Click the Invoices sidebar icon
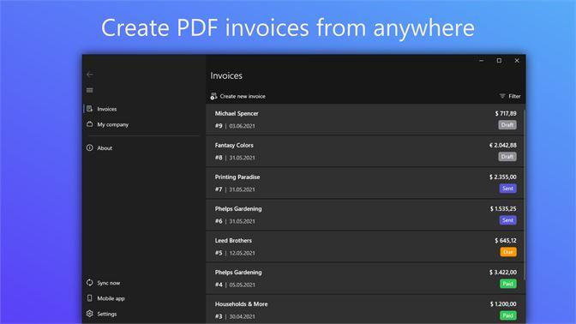The width and height of the screenshot is (576, 324). [90, 109]
